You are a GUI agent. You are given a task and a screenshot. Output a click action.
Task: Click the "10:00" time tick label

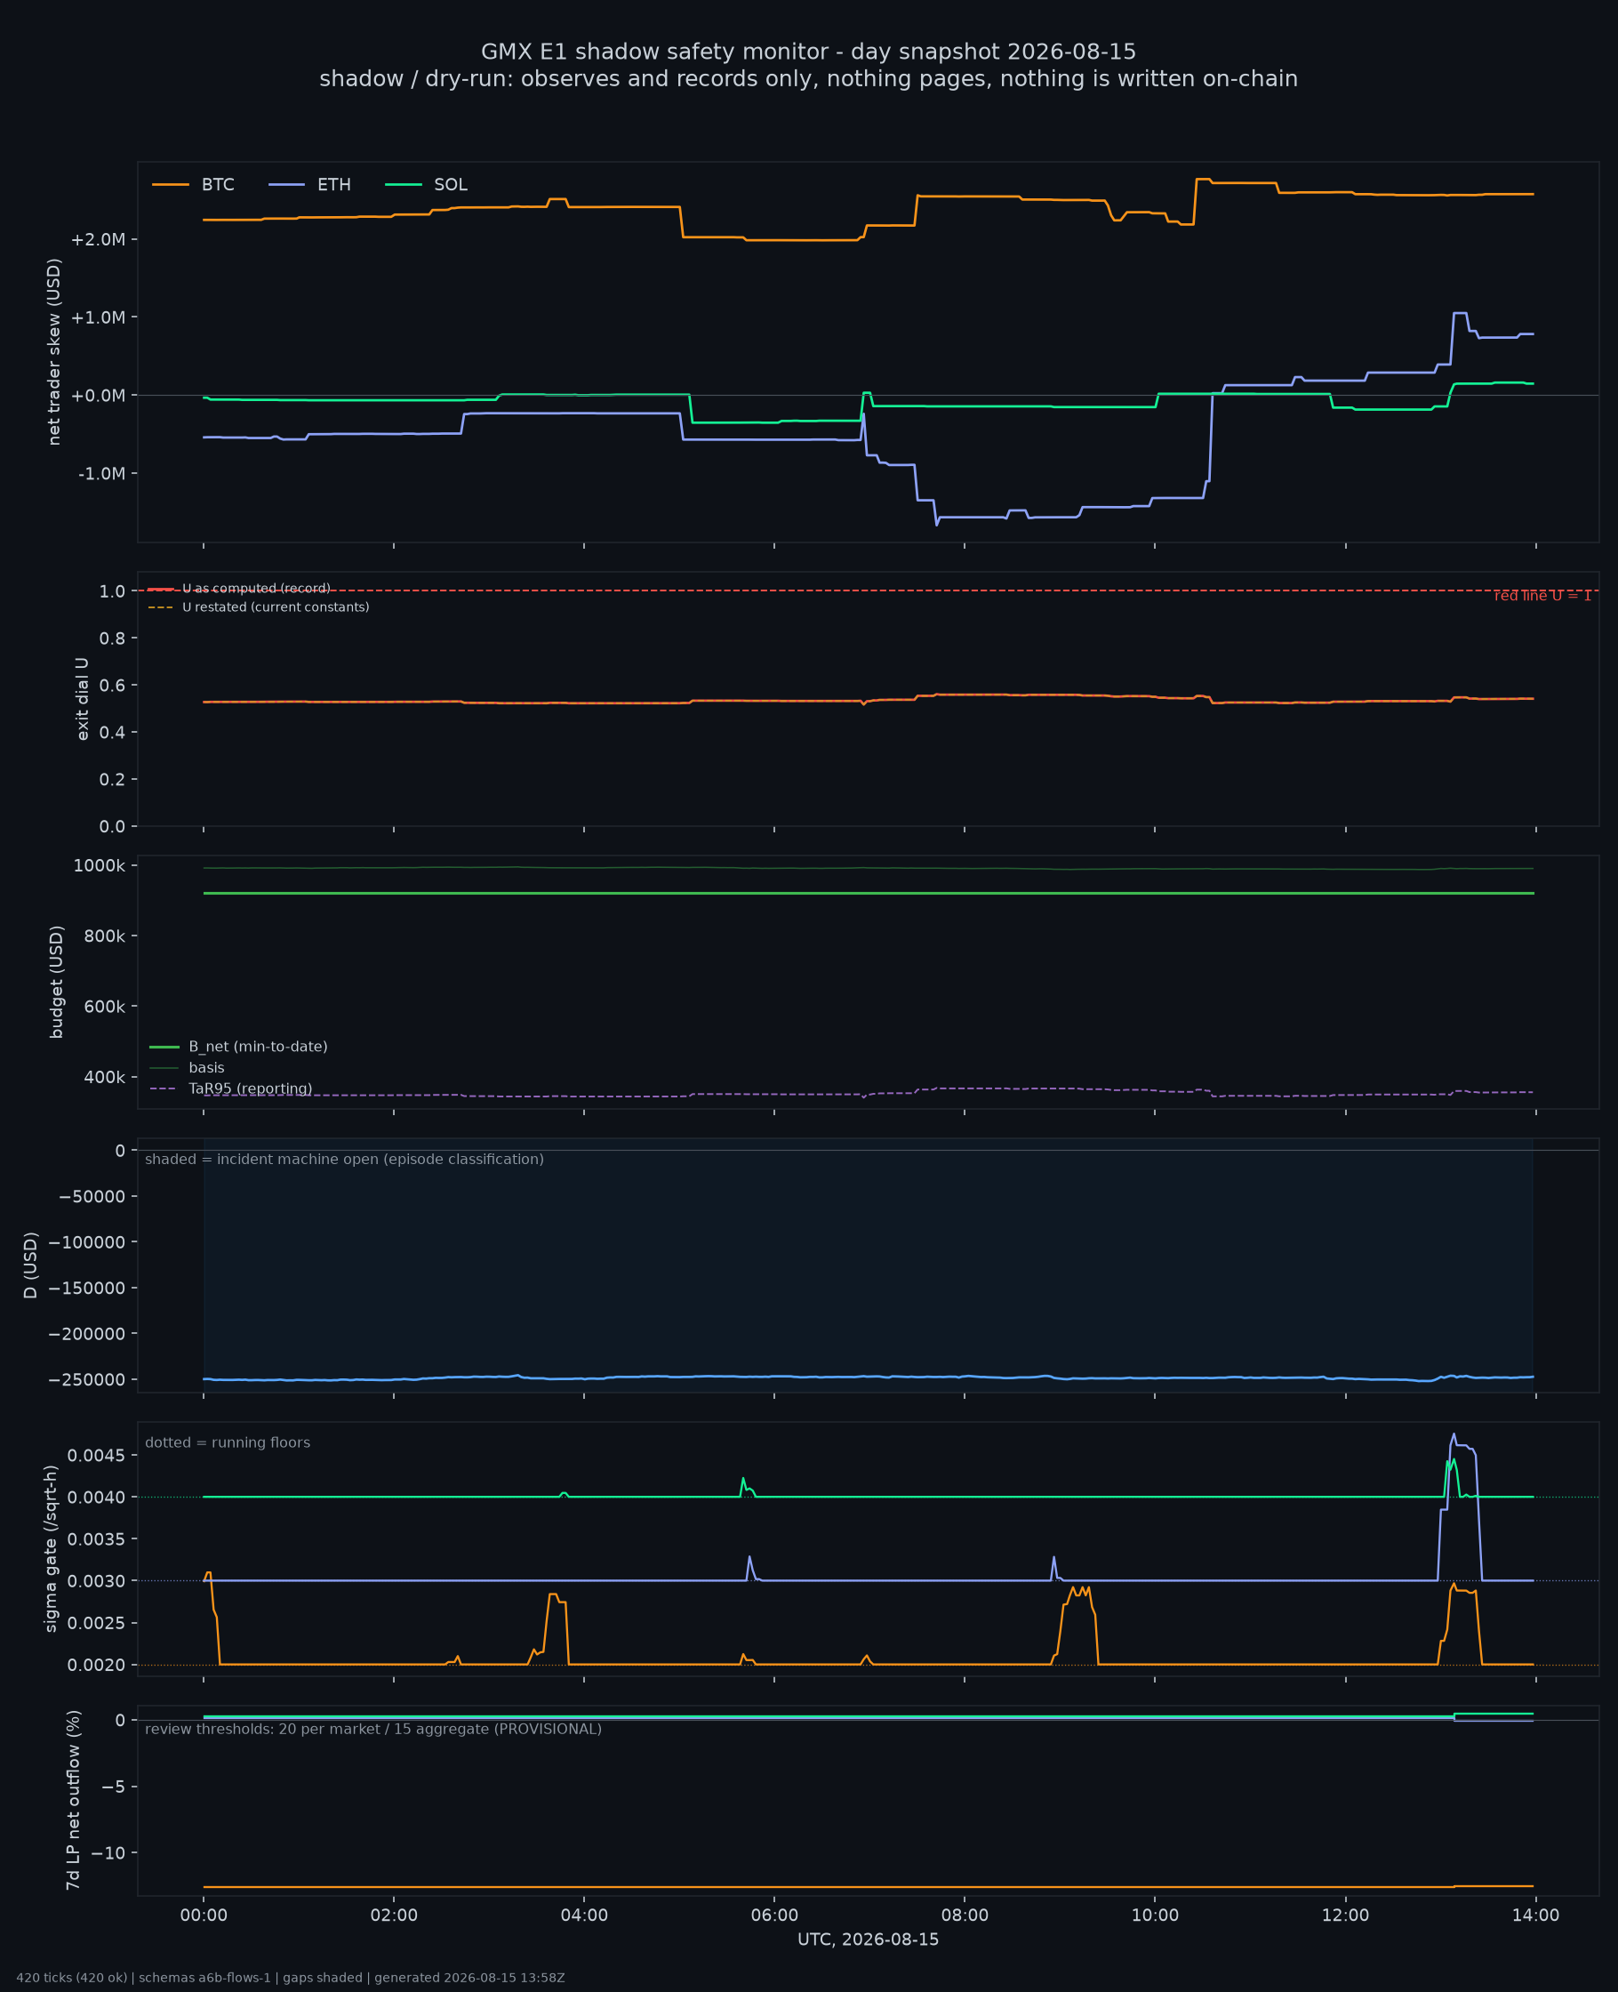[x=1155, y=1916]
